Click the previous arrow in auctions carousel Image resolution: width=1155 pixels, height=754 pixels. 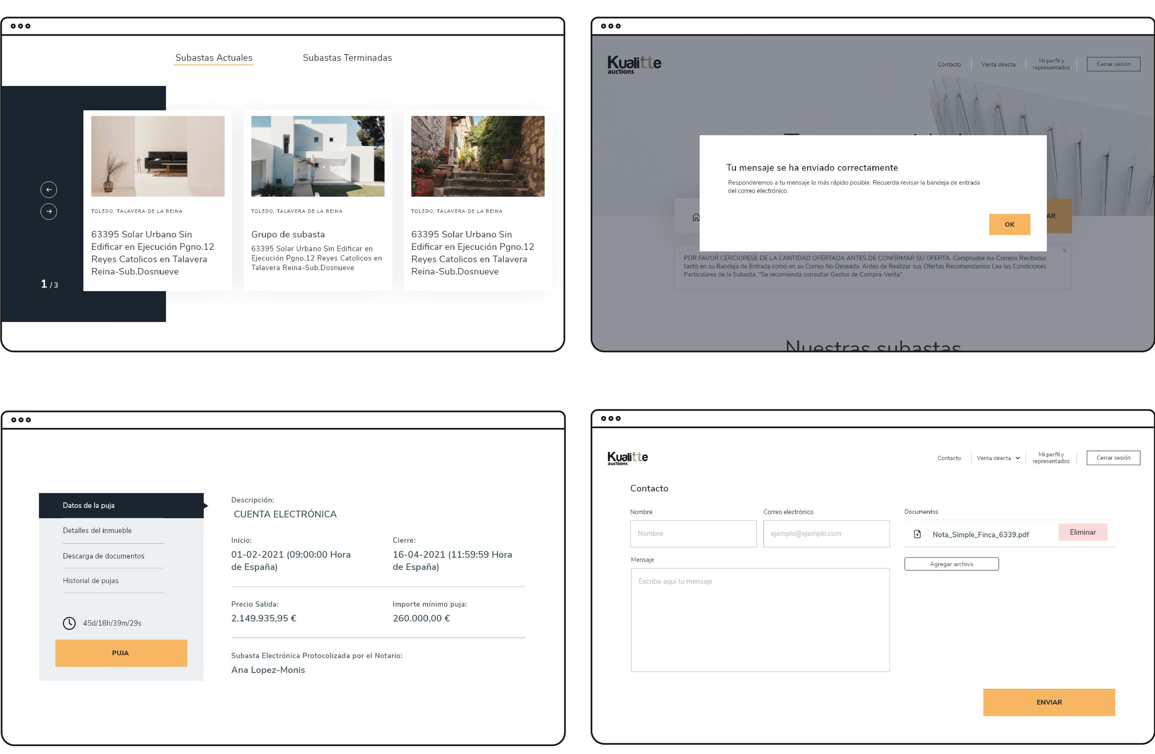(x=48, y=189)
